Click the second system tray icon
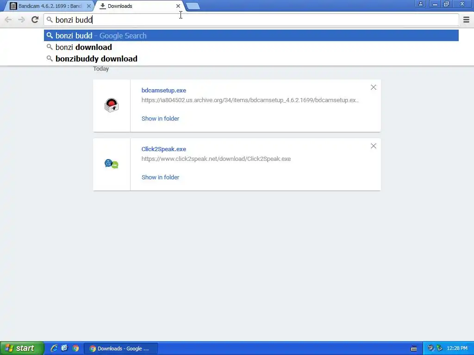This screenshot has height=355, width=474. (x=440, y=349)
